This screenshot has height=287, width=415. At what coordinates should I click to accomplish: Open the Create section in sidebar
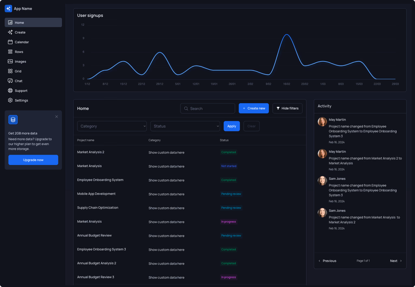(x=19, y=32)
